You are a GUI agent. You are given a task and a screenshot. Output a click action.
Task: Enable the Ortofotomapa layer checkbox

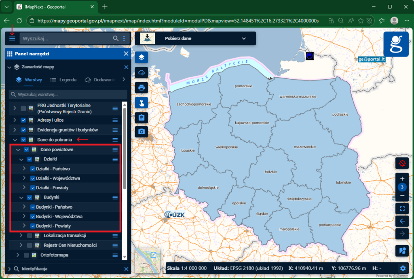tap(27, 255)
